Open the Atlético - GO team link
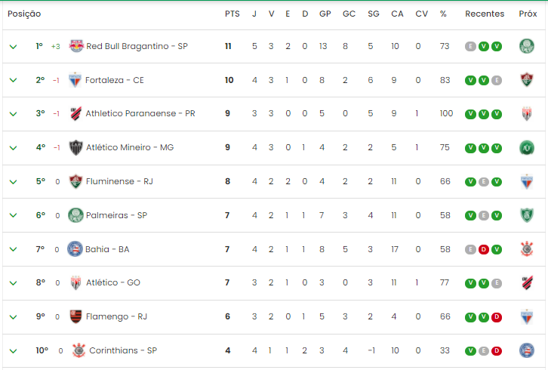 tap(113, 282)
